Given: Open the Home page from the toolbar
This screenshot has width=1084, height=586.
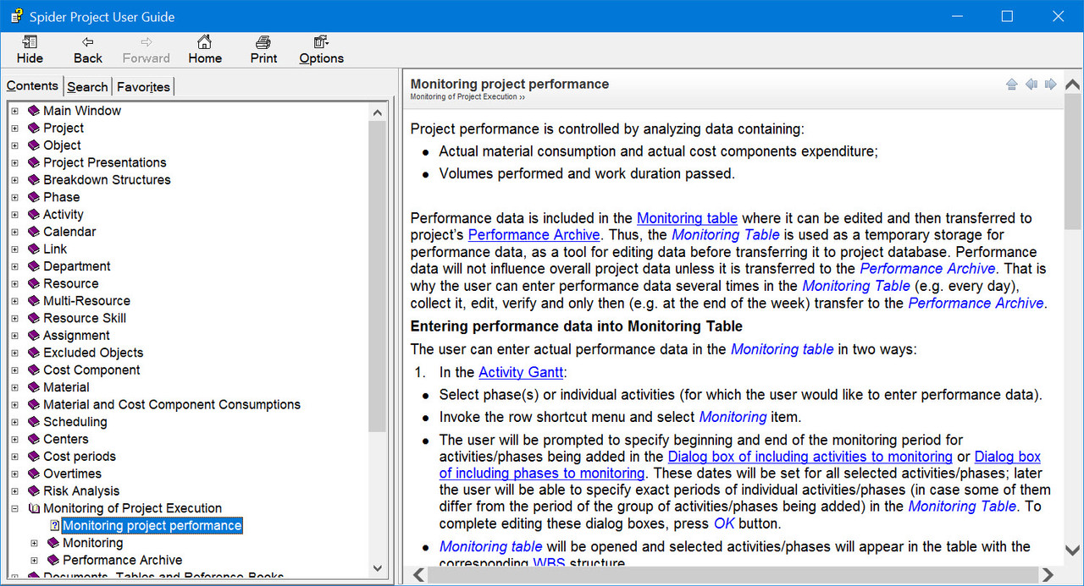Looking at the screenshot, I should click(205, 50).
